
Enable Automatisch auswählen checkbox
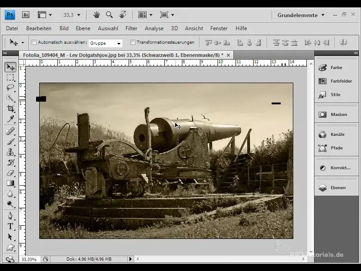tap(34, 42)
